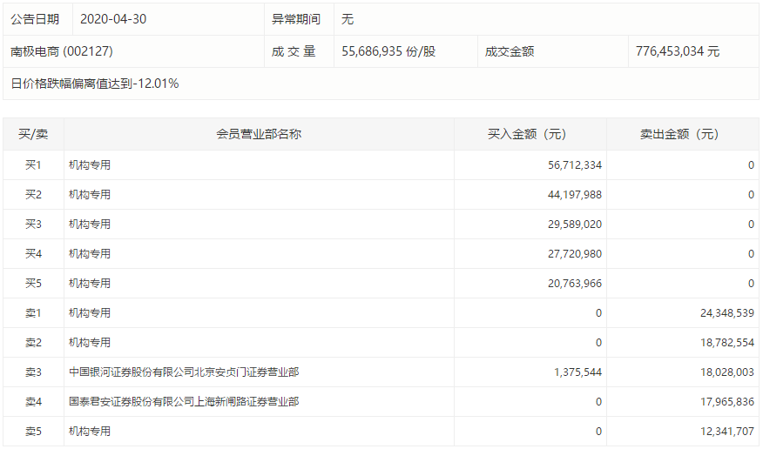The width and height of the screenshot is (763, 449).
Task: Click 机构专用 in the 卖2 row
Action: click(x=90, y=343)
